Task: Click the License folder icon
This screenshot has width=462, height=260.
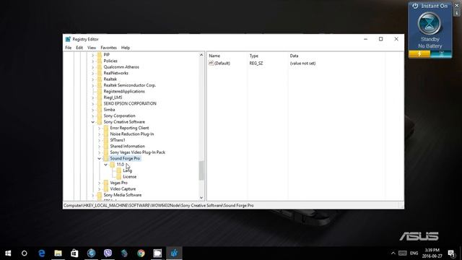Action: [x=118, y=177]
